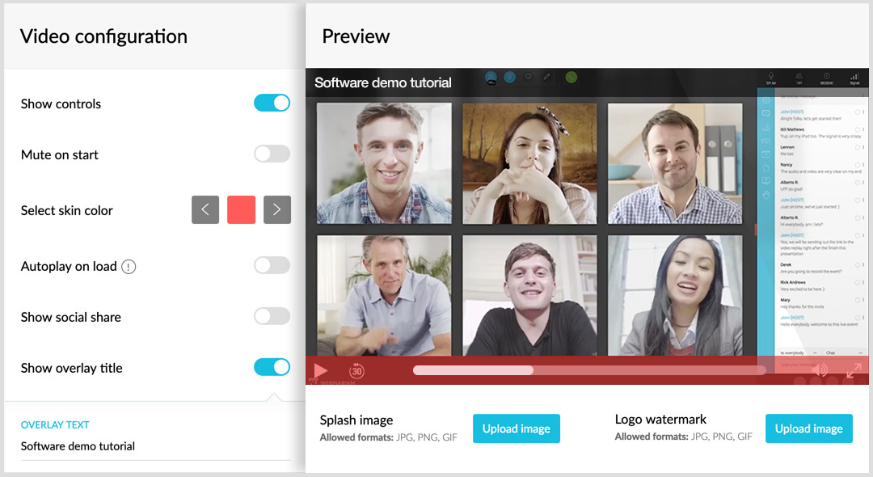
Task: Click the 'Preview' heading
Action: point(356,36)
